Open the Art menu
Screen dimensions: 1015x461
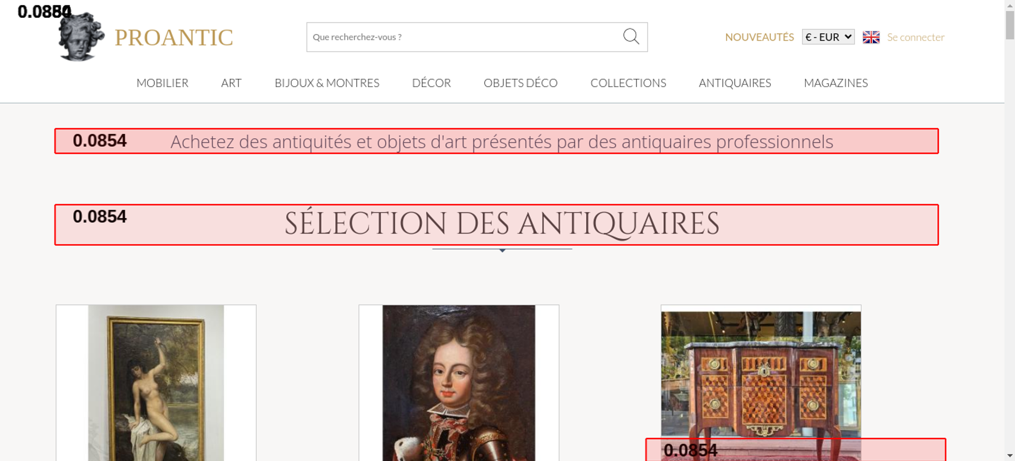click(231, 83)
